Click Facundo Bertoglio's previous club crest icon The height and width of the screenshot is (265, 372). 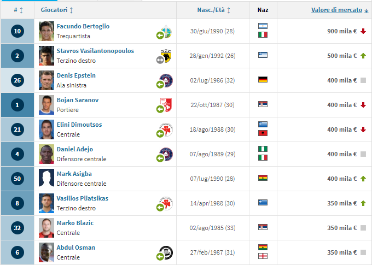[166, 31]
